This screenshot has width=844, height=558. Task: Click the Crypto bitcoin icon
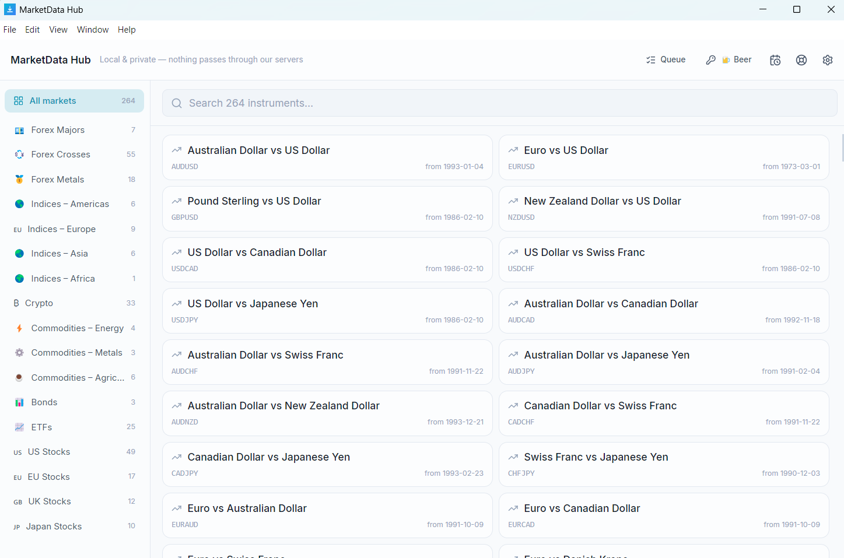coord(16,303)
